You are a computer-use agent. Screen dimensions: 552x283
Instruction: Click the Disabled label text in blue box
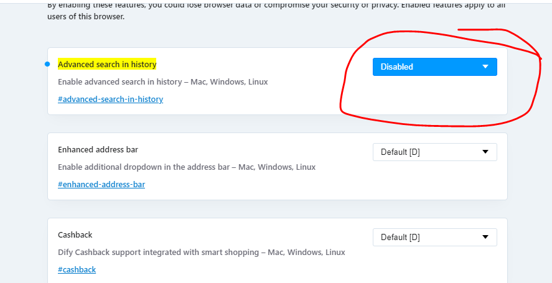point(397,67)
